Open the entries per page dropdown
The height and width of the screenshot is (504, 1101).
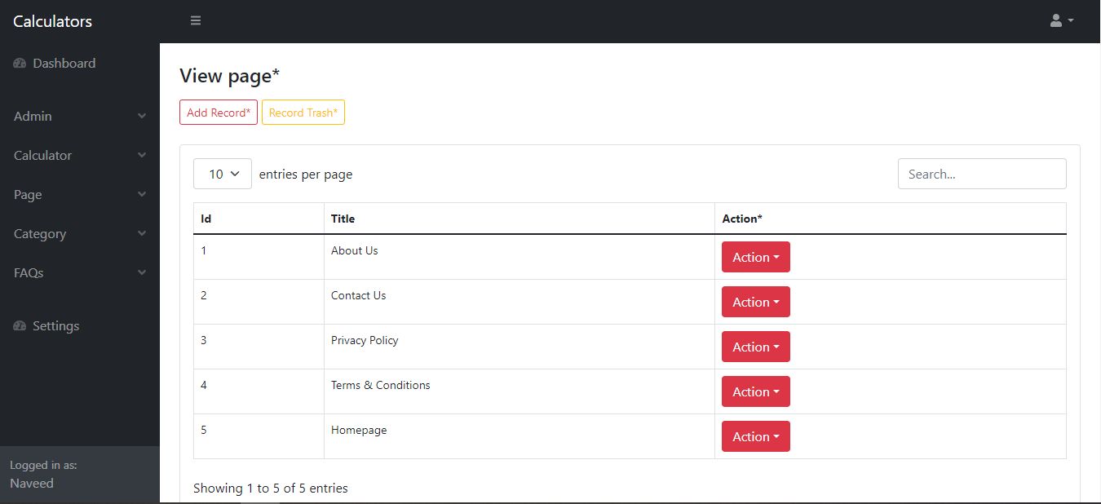click(x=223, y=174)
